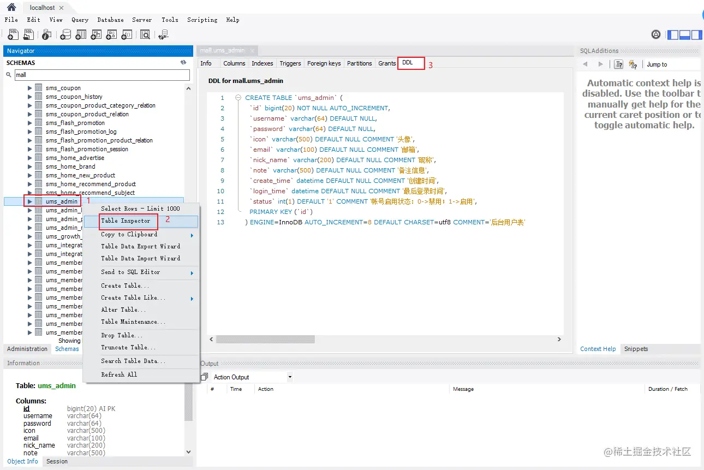Screen dimensions: 704x470
Task: Expand the ums_admin table node
Action: pyautogui.click(x=30, y=201)
